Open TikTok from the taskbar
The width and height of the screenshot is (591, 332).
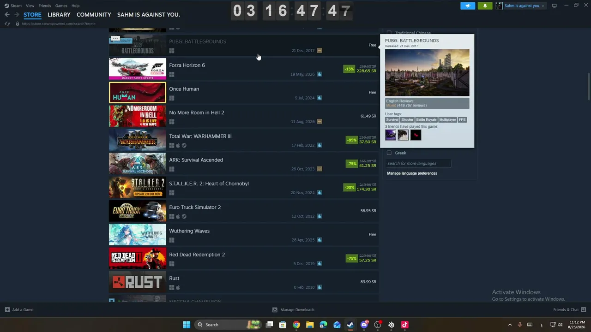tap(405, 325)
